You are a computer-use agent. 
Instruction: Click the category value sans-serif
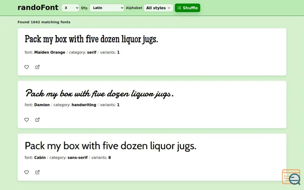point(78,158)
